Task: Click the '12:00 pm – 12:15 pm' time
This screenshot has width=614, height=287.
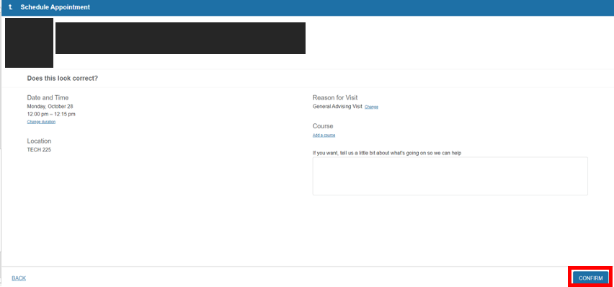Action: (51, 114)
